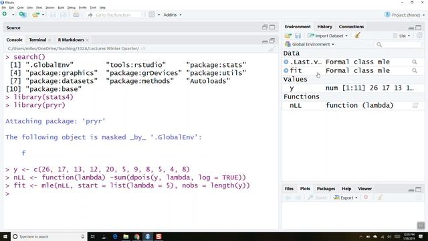
Task: Open the Import Dataset dropdown
Action: pyautogui.click(x=328, y=35)
